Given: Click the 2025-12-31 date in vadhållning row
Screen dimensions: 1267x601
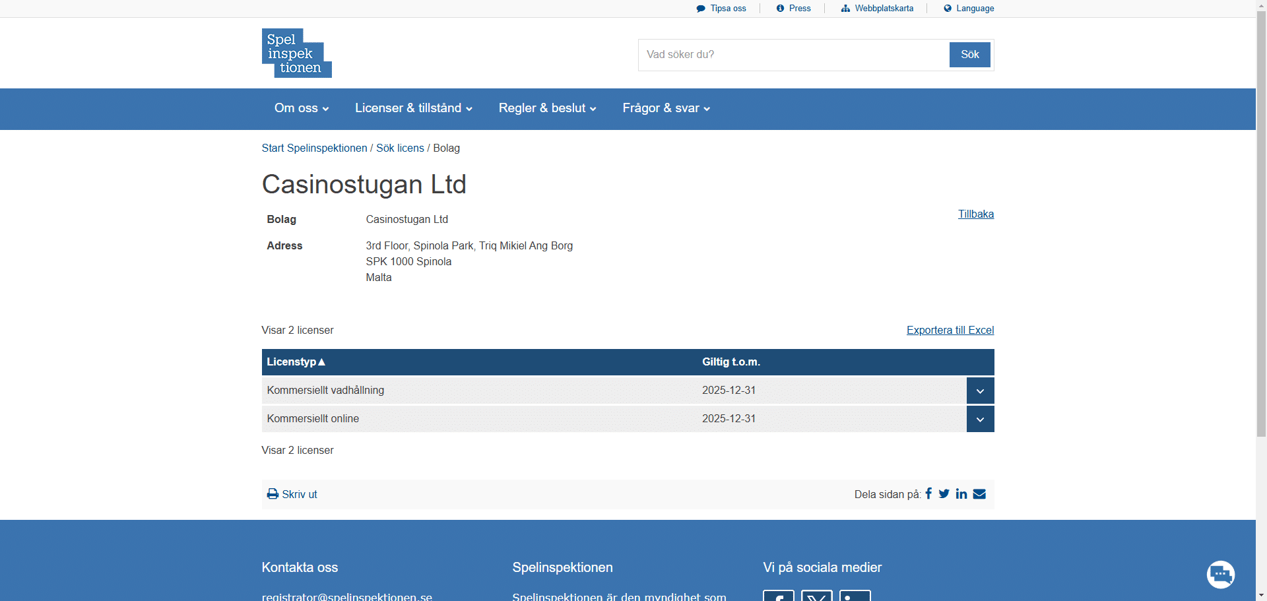Looking at the screenshot, I should tap(729, 391).
